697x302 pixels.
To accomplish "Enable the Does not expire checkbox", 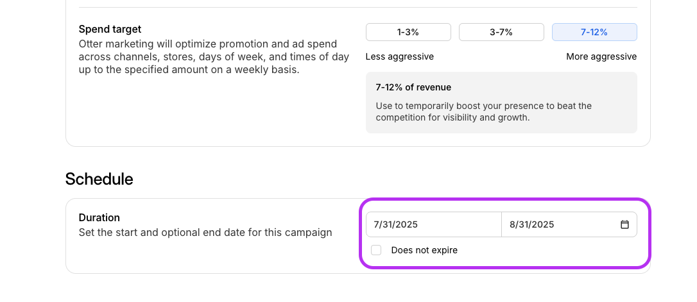I will 376,250.
